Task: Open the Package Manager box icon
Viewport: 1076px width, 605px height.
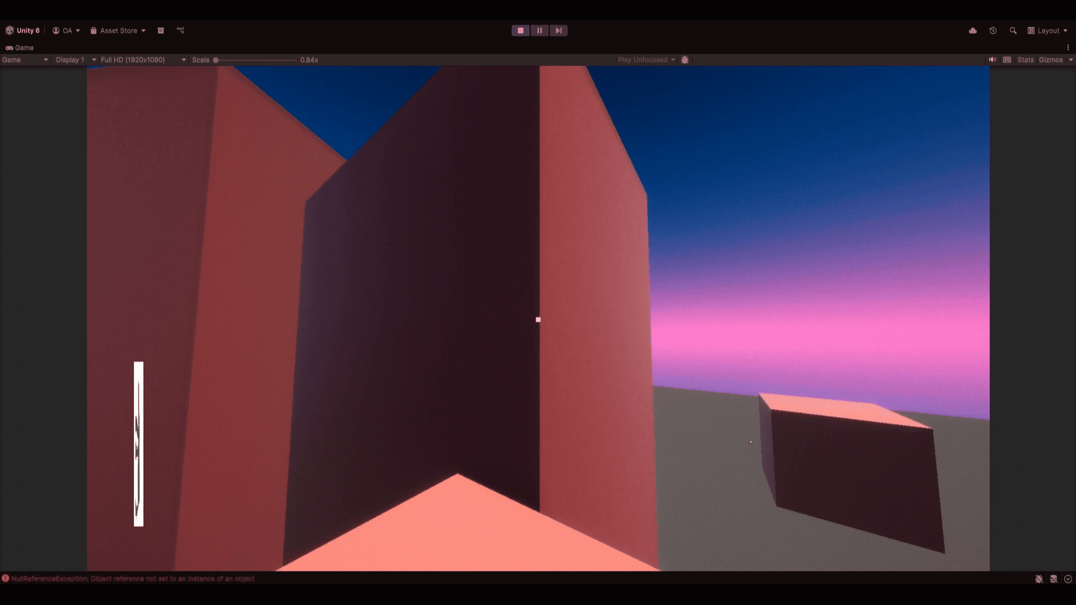Action: point(161,31)
